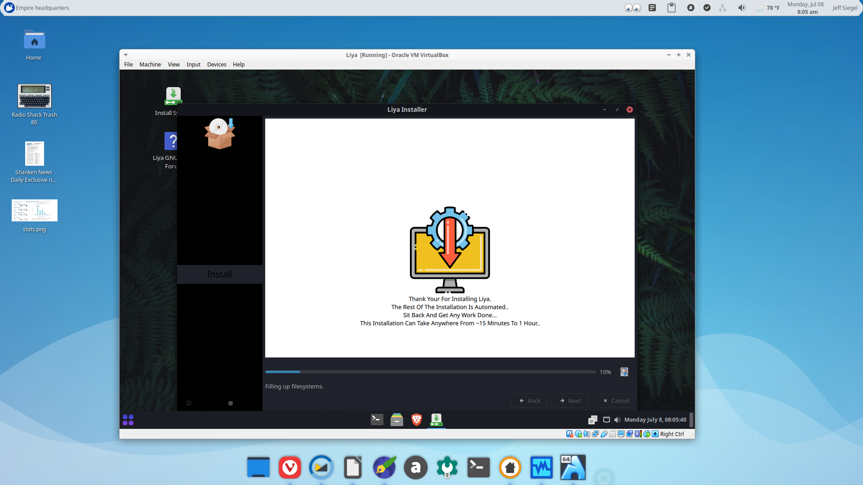Click the recording status indicator
This screenshot has height=485, width=863.
(630, 434)
